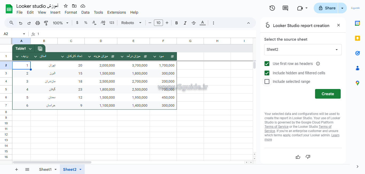
Task: Click the thumbs up feedback icon
Action: pyautogui.click(x=298, y=157)
